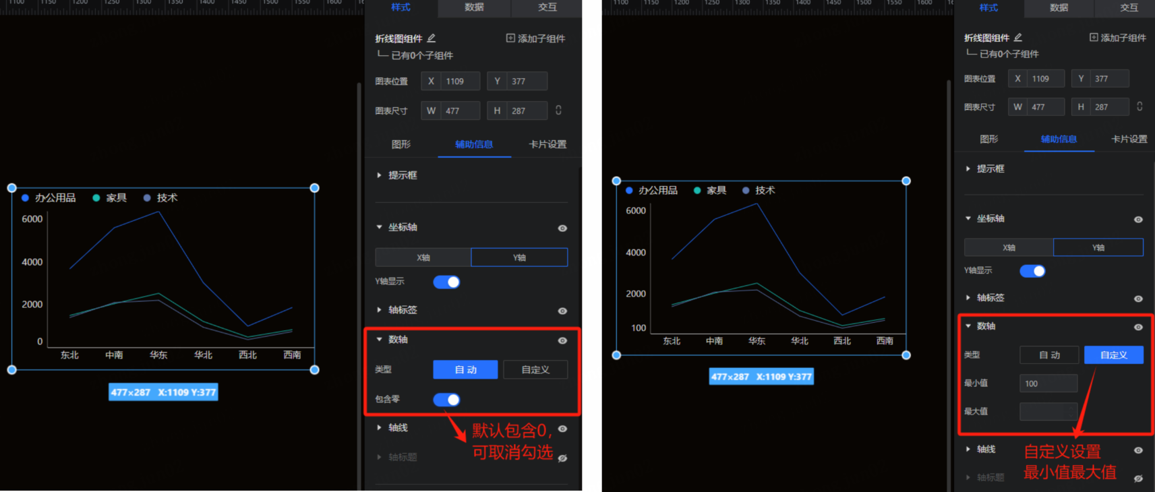This screenshot has height=492, width=1155.
Task: Hide 轴标签 using its eye icon in right panel
Action: click(x=1138, y=299)
